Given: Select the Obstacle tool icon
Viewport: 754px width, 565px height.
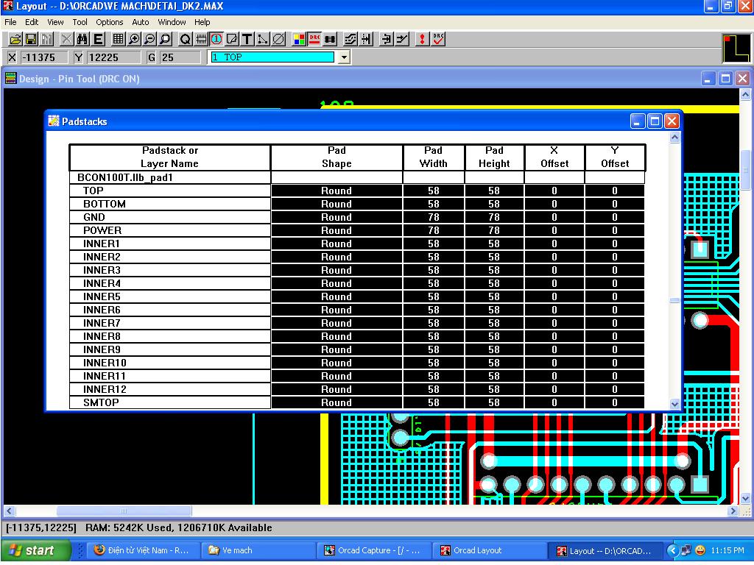Looking at the screenshot, I should click(232, 40).
